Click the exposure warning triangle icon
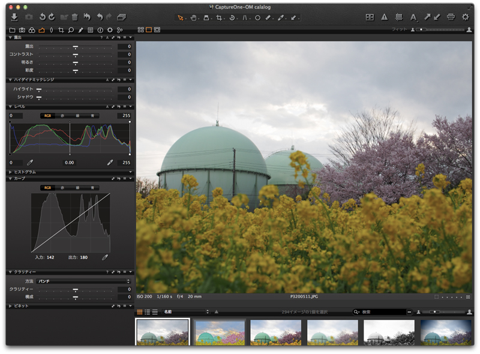The width and height of the screenshot is (480, 354). tap(385, 17)
